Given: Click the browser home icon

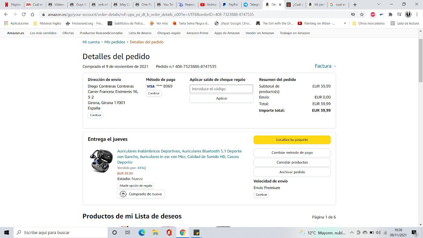Looking at the screenshot, I should [x=32, y=15].
